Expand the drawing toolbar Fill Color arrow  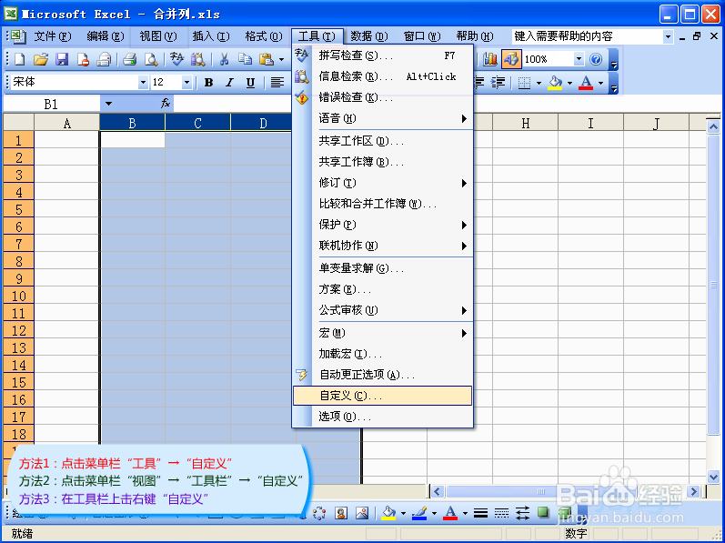click(x=403, y=513)
